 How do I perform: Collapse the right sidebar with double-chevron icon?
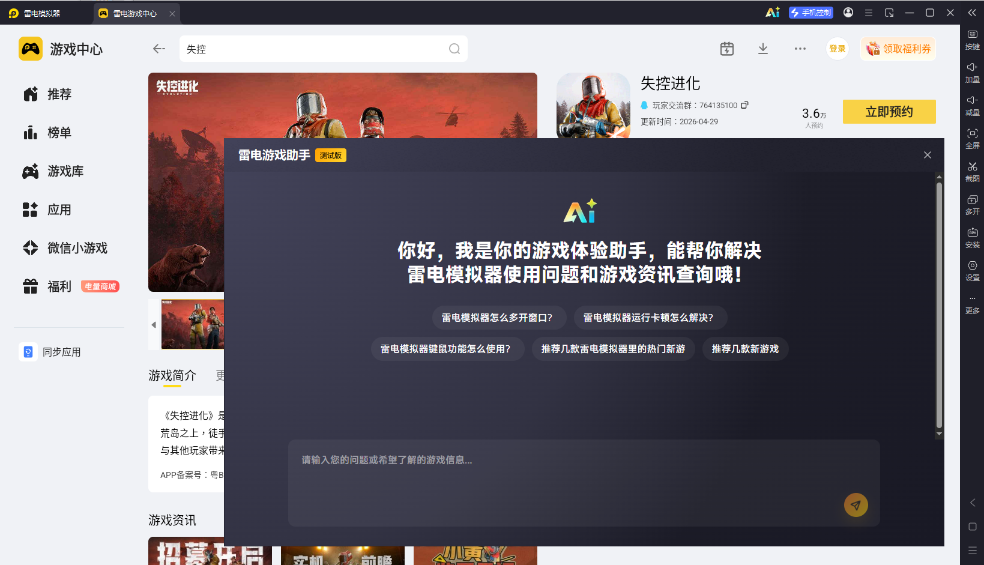point(972,13)
